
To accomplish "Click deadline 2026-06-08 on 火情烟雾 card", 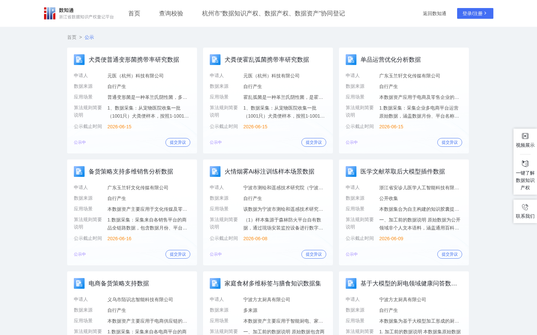I will click(255, 239).
